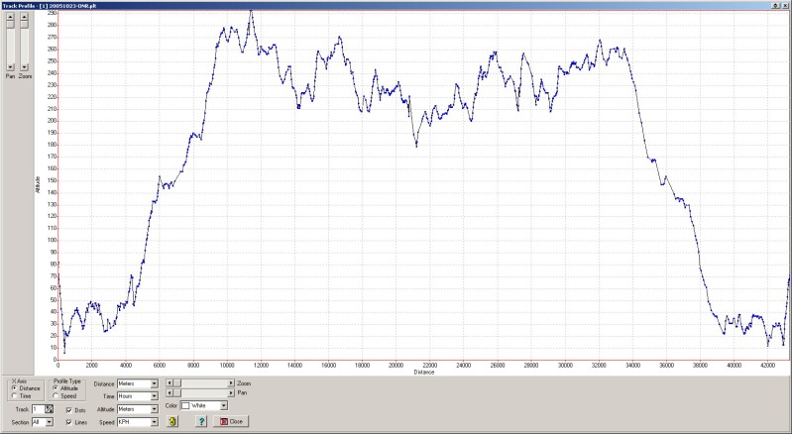Click the Track number input field

coord(38,408)
